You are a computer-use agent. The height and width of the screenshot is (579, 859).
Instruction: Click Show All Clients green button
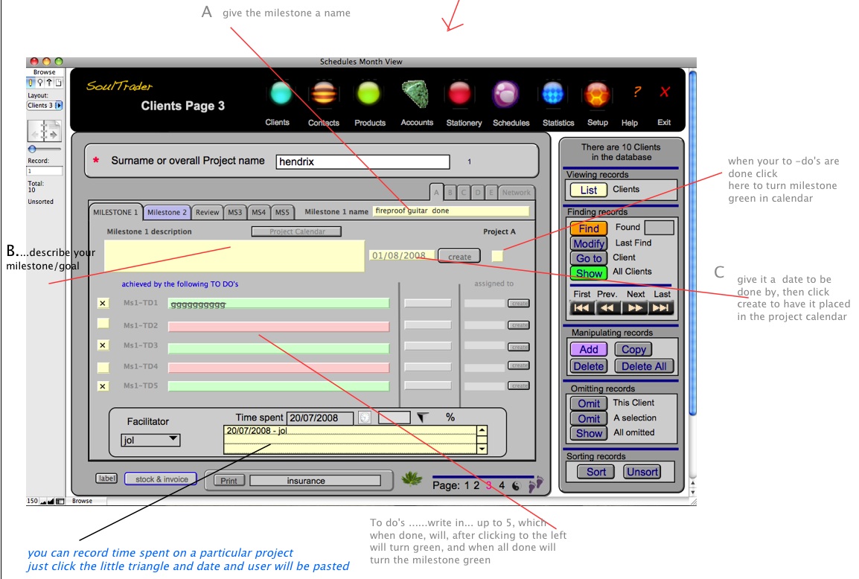tap(589, 273)
